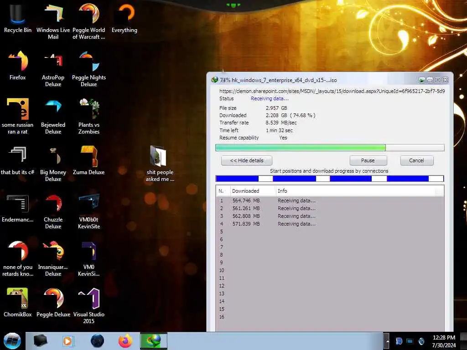Click the round tray icon by the clock

pos(421,341)
